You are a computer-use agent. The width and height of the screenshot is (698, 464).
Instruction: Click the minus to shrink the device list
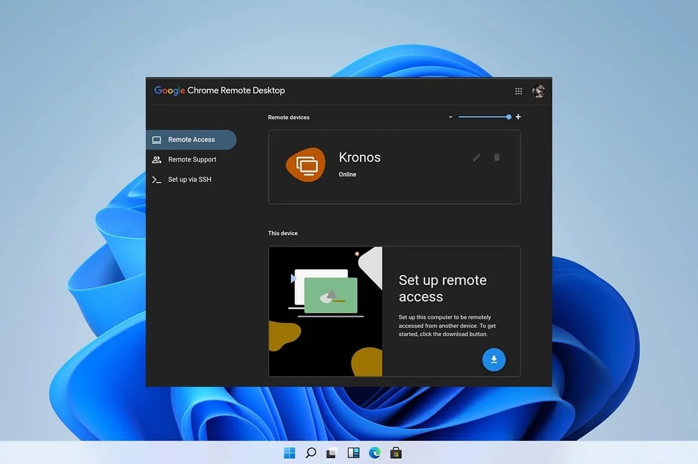[x=451, y=117]
